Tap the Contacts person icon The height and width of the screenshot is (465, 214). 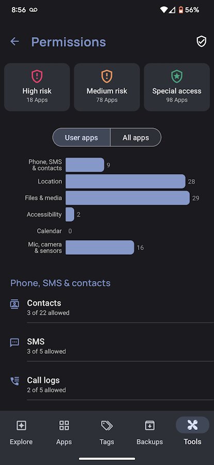14,304
